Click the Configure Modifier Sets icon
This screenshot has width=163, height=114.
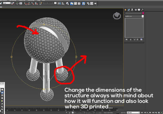point(141,39)
